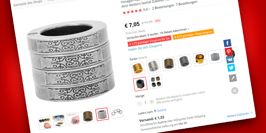The height and width of the screenshot is (133, 266).
Task: Click Holen Sie sich Coupons link
Action: (145, 47)
